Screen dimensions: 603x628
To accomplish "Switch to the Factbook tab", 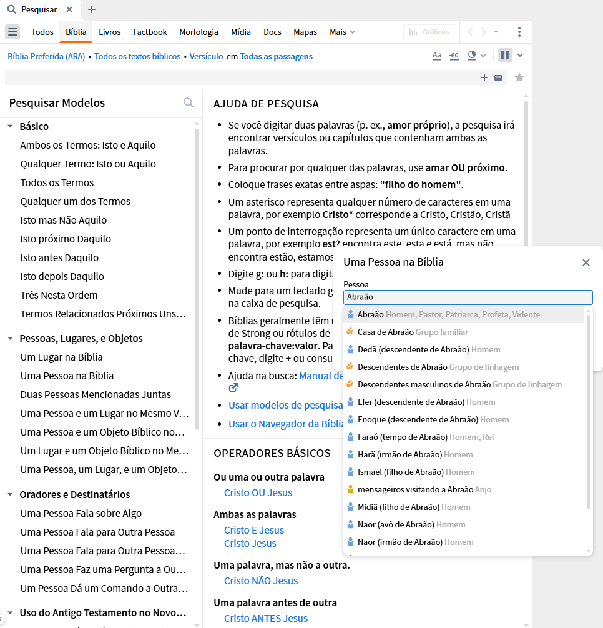I will click(x=150, y=32).
